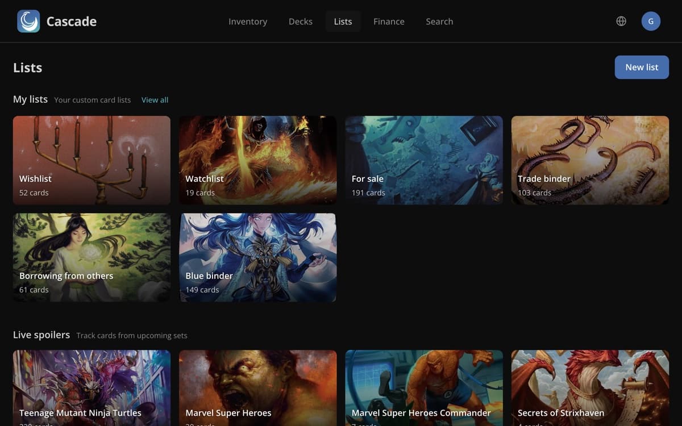Click the Cascade wave logo icon
This screenshot has height=426, width=682.
28,22
